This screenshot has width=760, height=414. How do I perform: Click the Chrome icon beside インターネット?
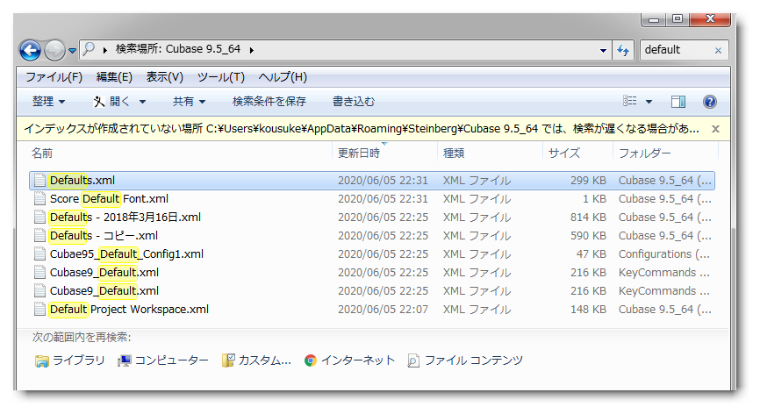[311, 360]
